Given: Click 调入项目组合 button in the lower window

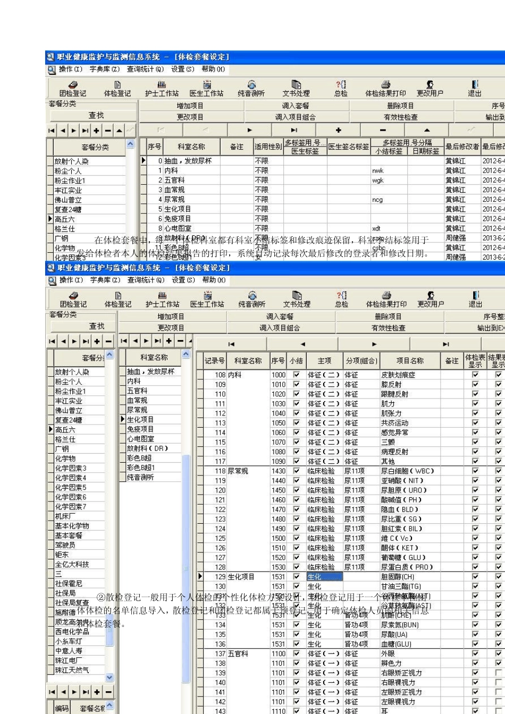Looking at the screenshot, I should pos(280,328).
